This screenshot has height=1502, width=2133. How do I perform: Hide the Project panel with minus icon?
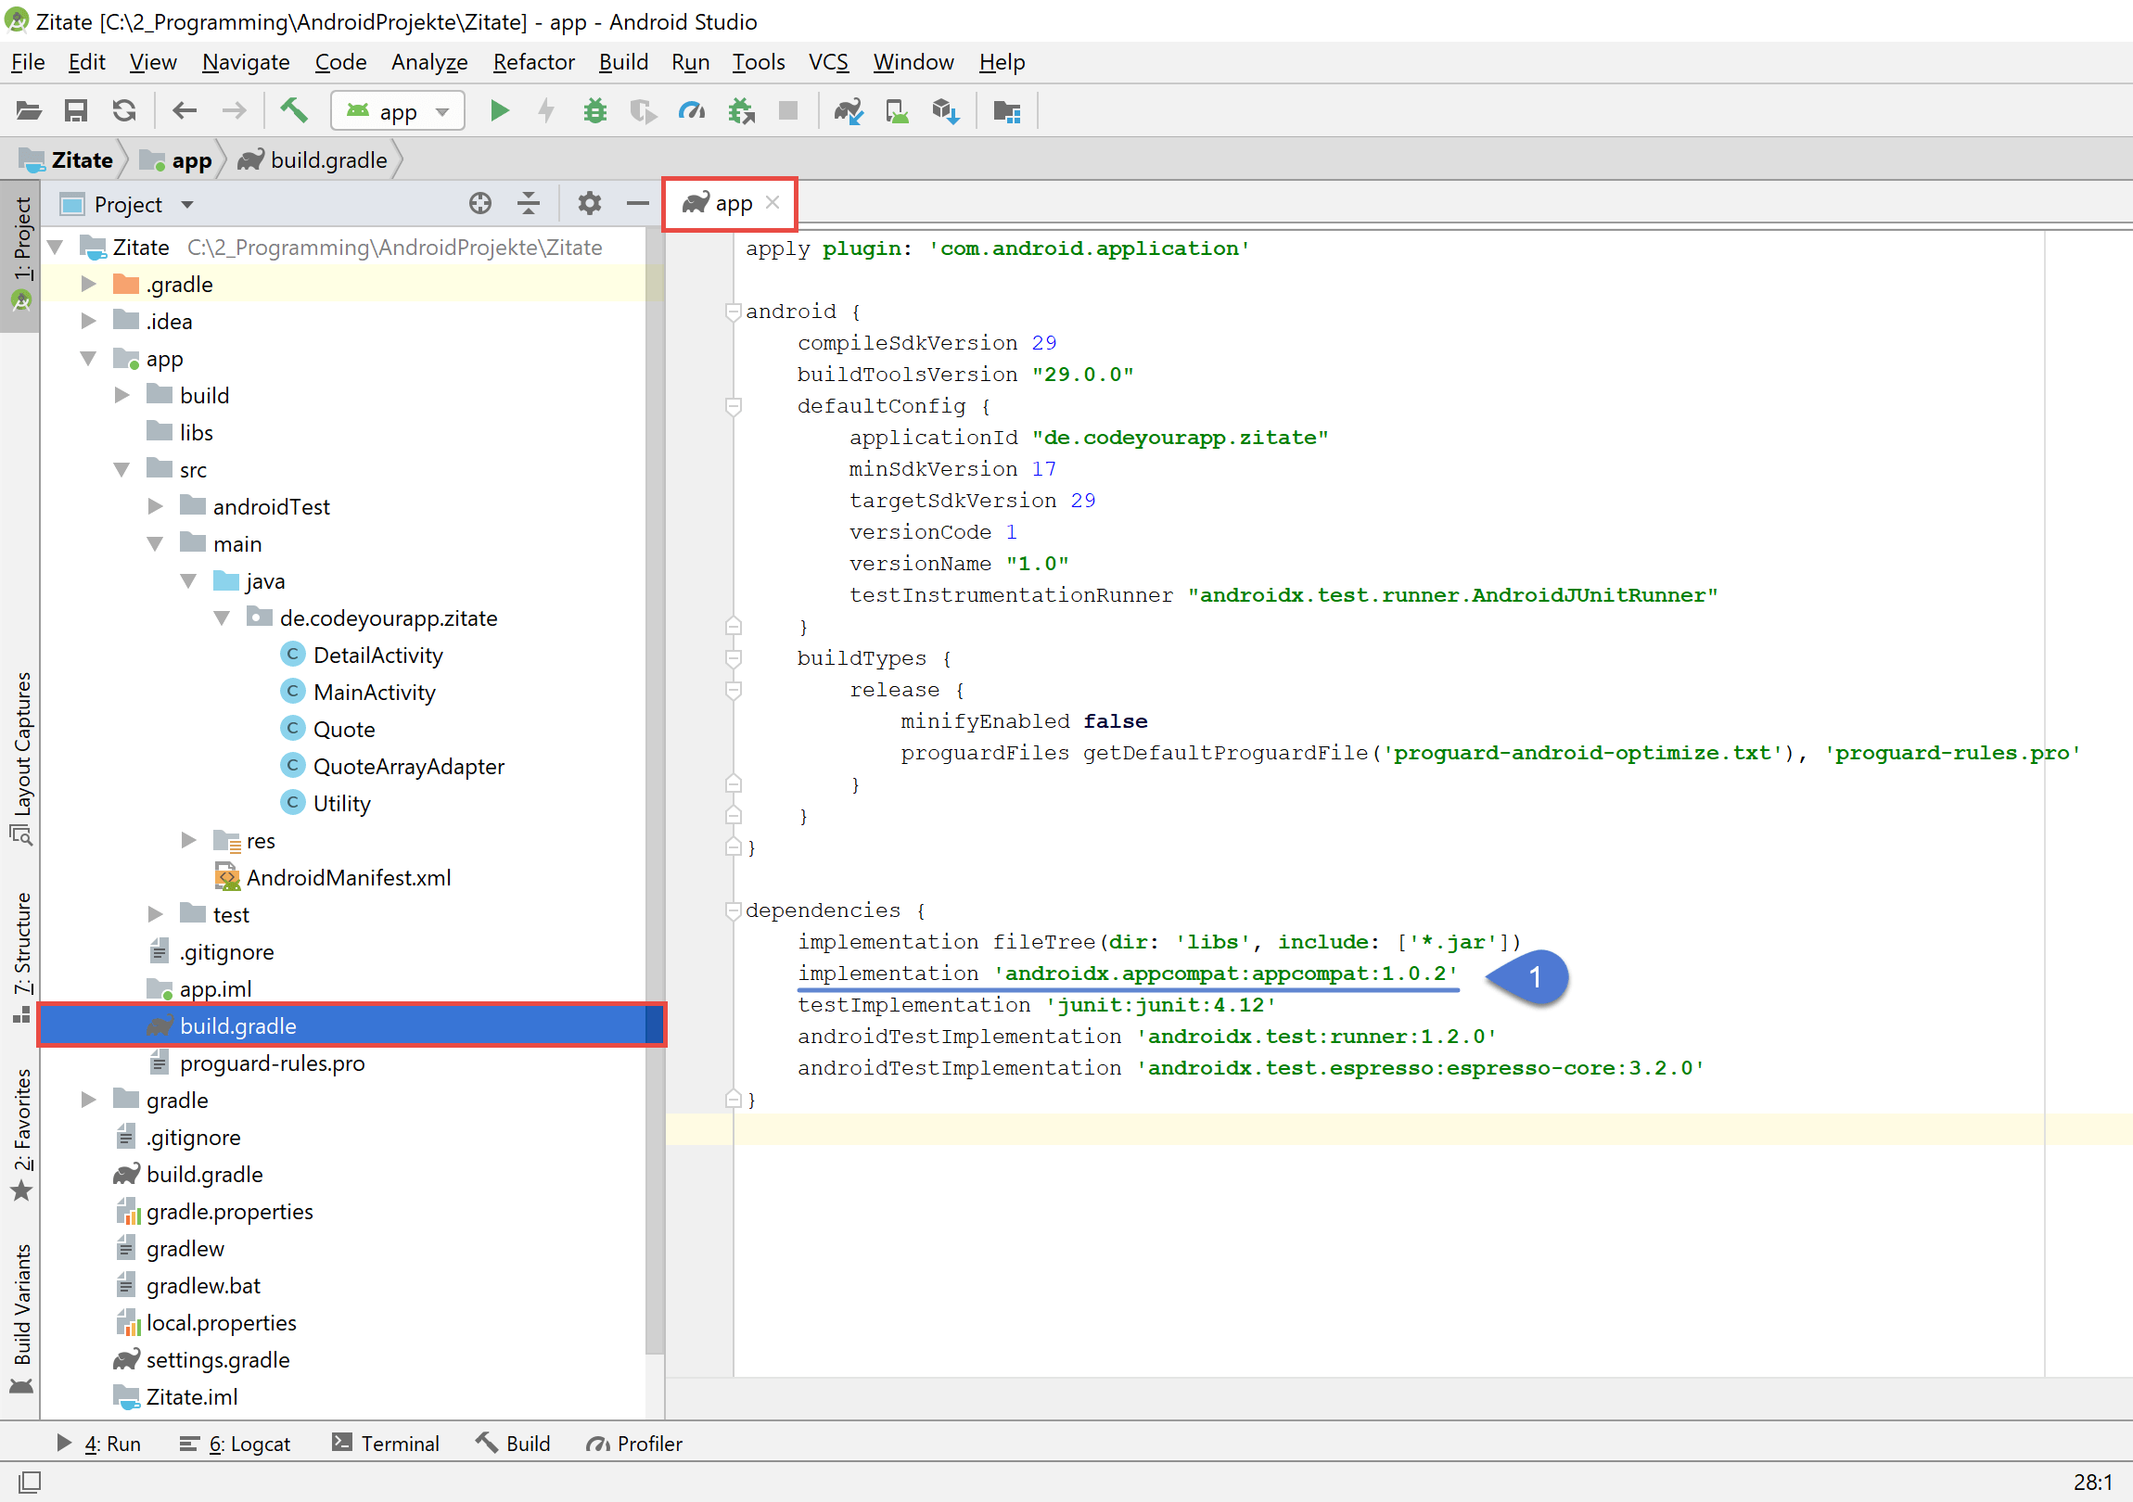[x=637, y=203]
